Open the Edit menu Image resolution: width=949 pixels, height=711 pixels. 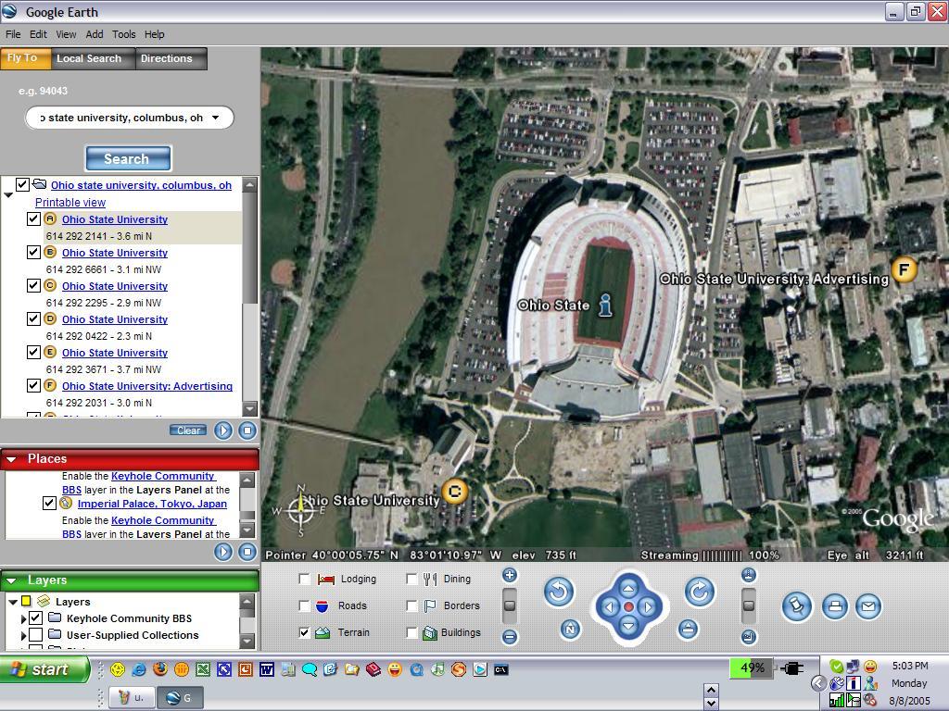(38, 34)
